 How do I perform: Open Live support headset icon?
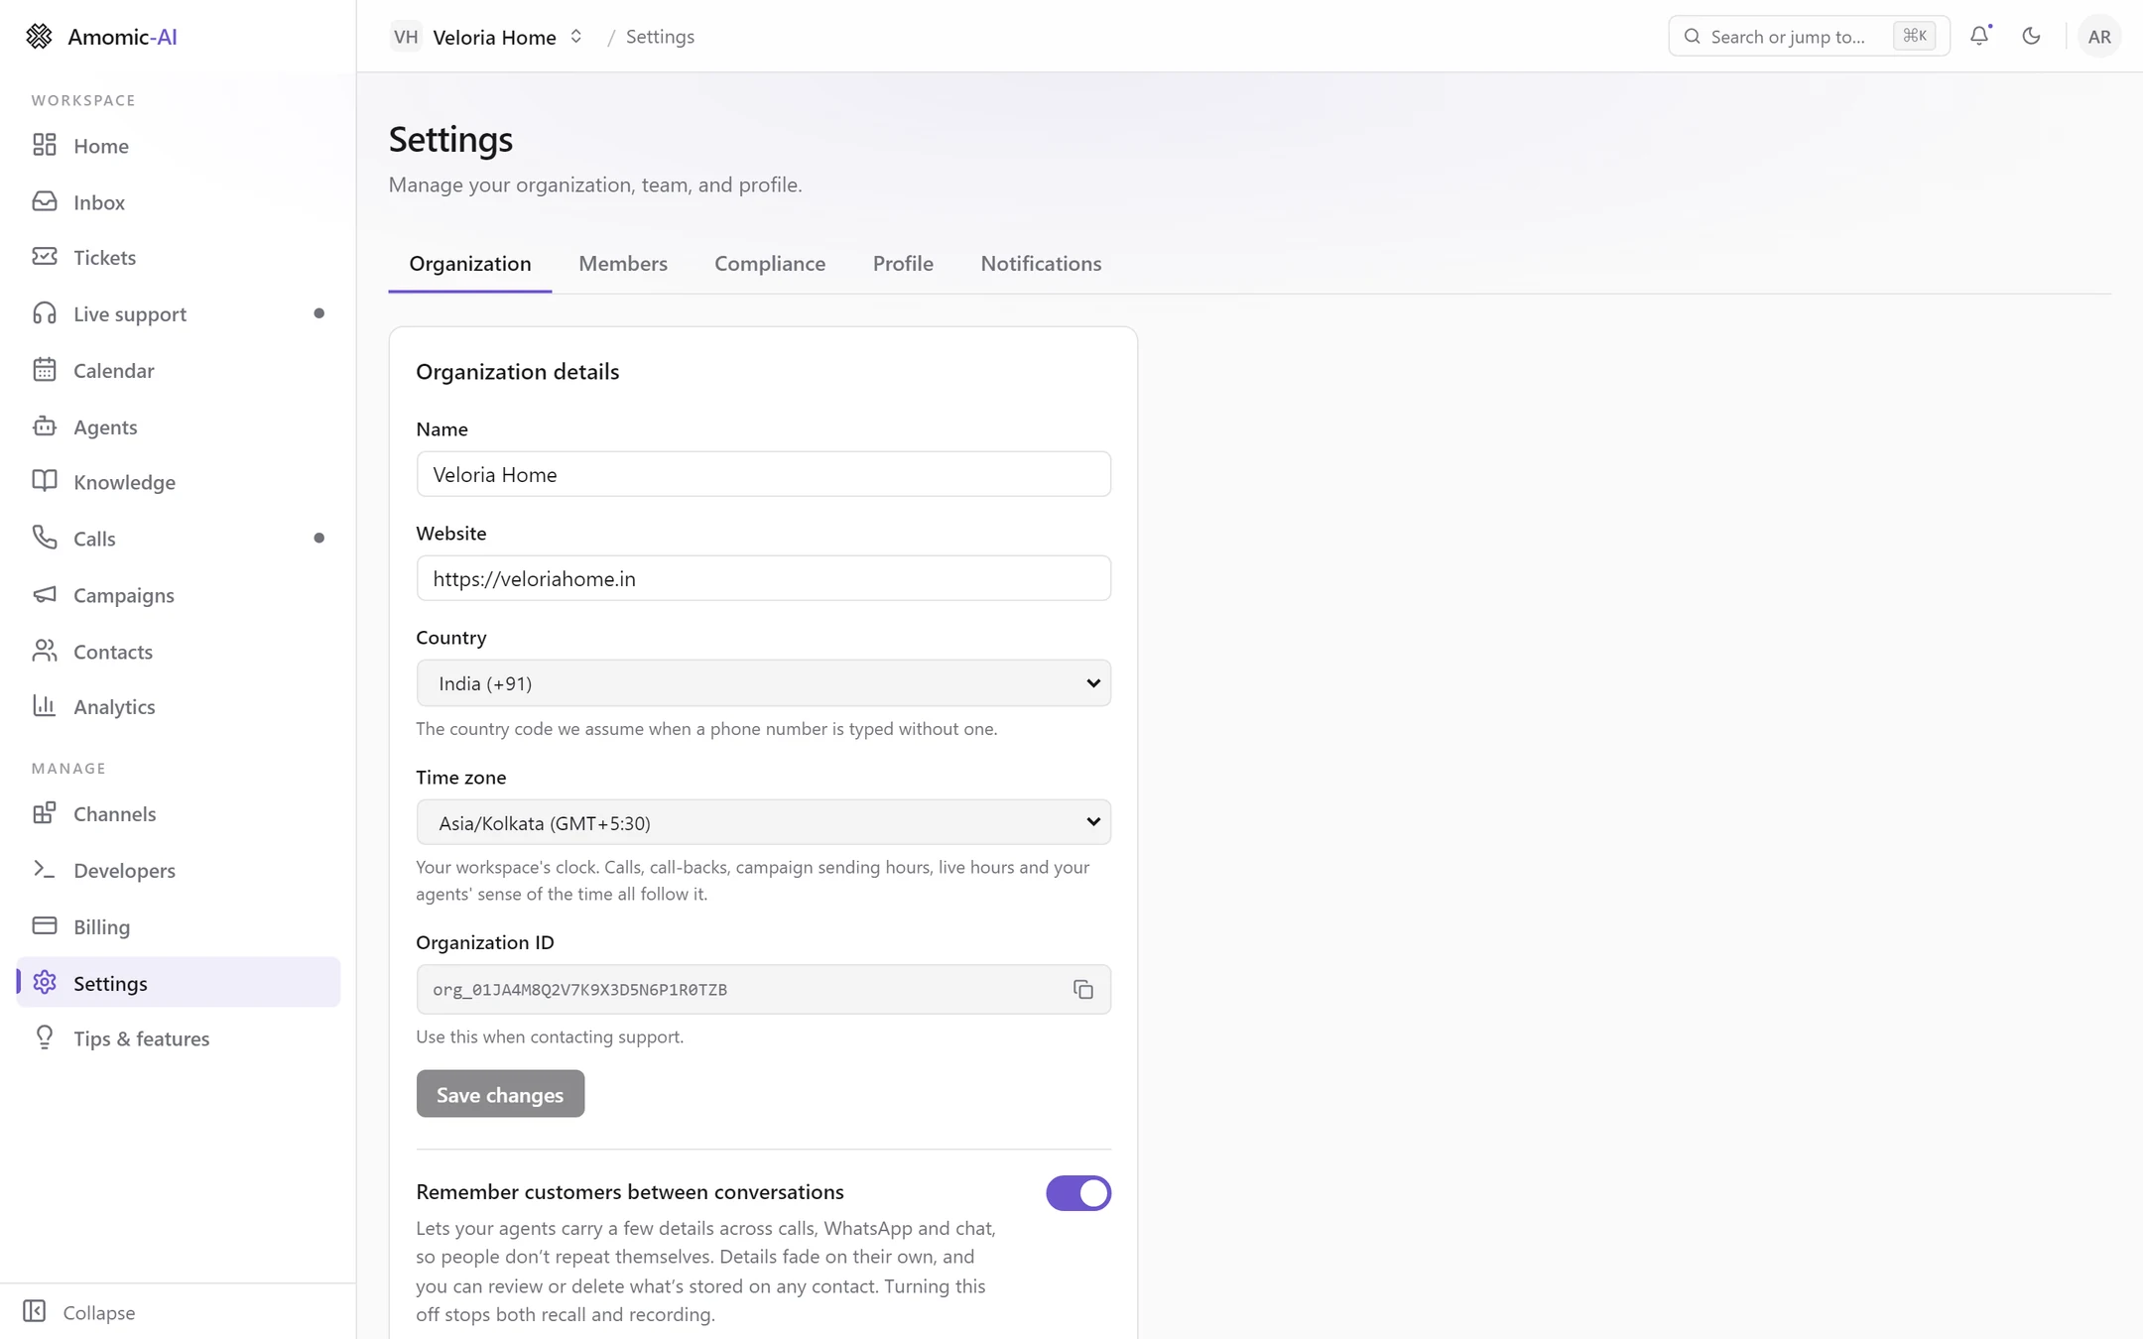[45, 313]
